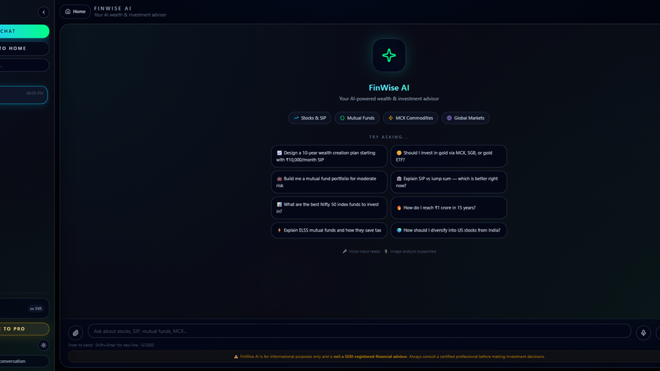The image size is (660, 371).
Task: Click the paperclip attach file icon
Action: [76, 333]
